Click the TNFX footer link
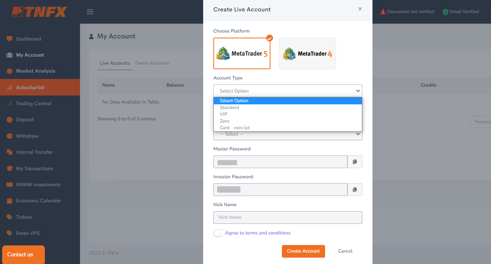Viewport: 491px width, 264px height. [x=113, y=253]
